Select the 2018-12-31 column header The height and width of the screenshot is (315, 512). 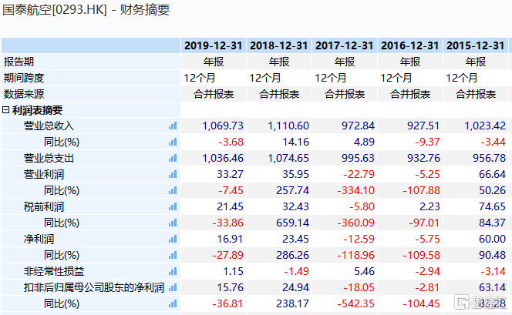click(x=278, y=45)
